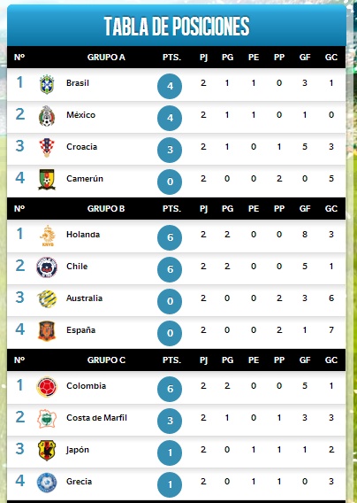Select the Chile round crest
Image resolution: width=357 pixels, height=503 pixels.
(47, 267)
